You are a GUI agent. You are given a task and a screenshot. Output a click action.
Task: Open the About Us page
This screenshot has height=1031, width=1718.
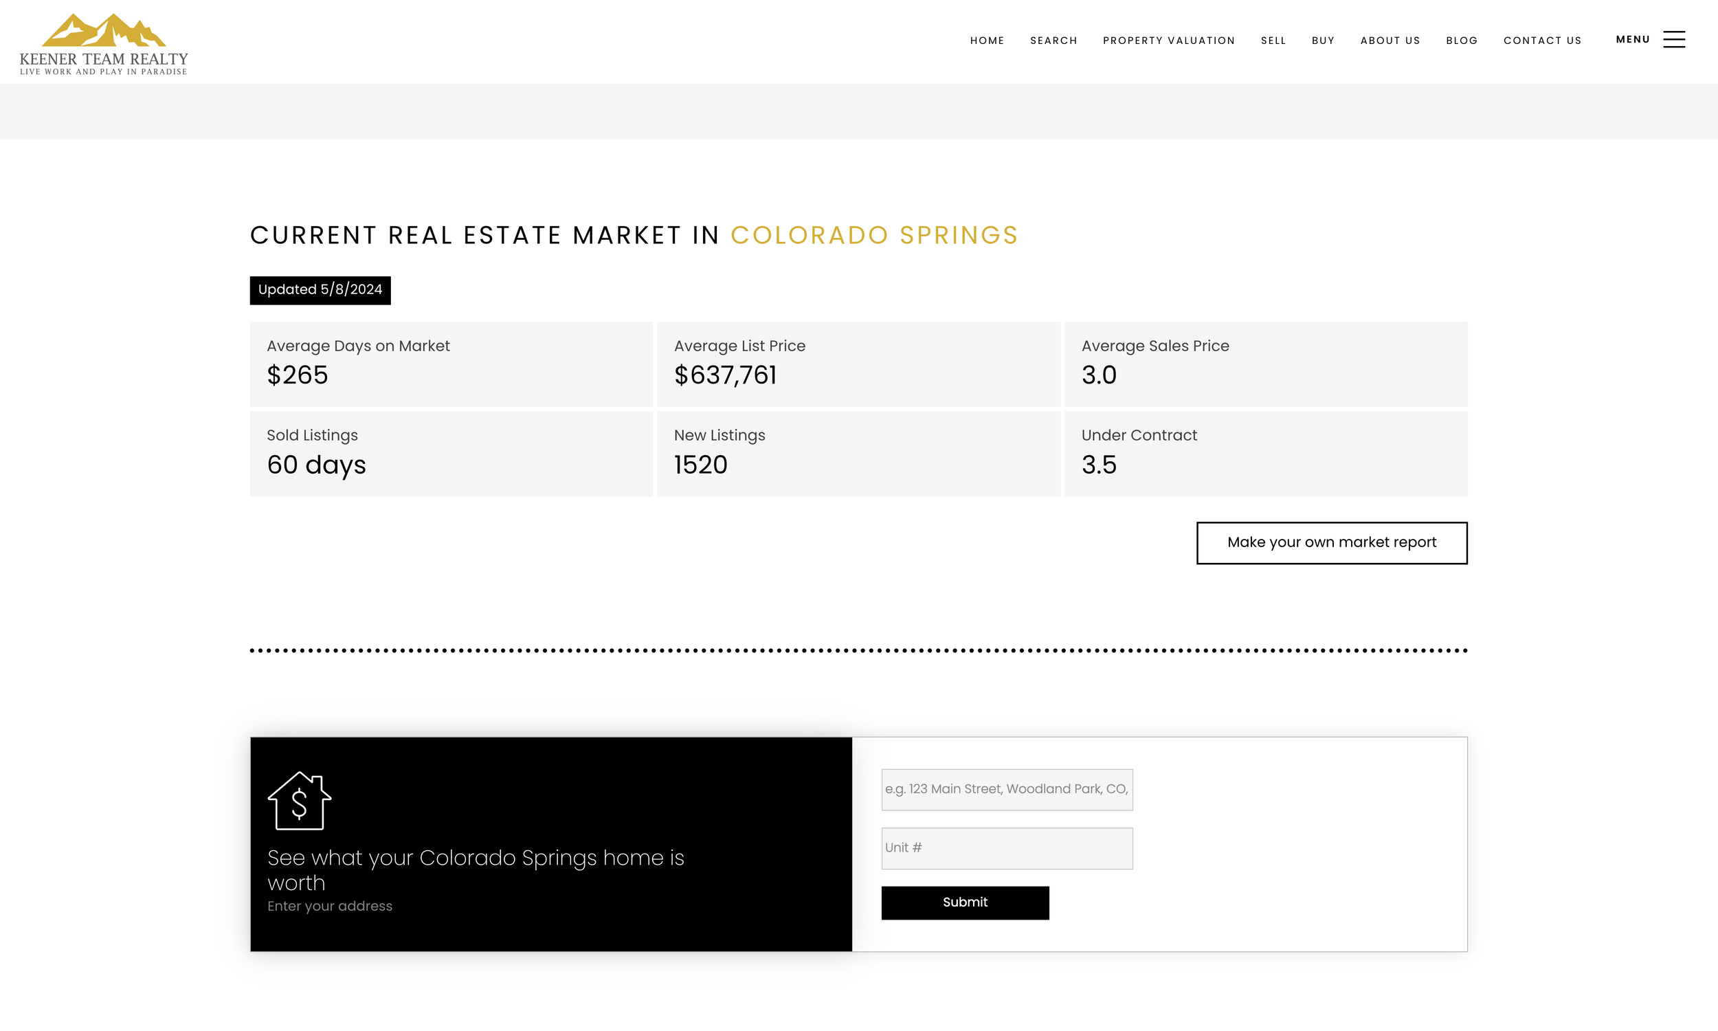(1390, 41)
